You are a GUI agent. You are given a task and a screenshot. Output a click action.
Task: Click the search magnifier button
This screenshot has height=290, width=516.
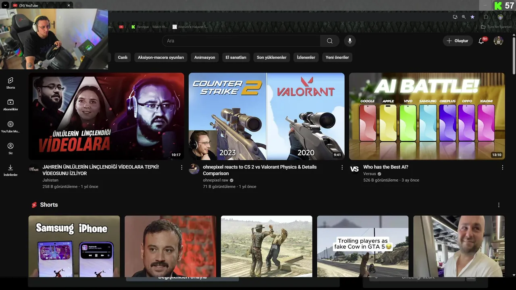[x=330, y=41]
